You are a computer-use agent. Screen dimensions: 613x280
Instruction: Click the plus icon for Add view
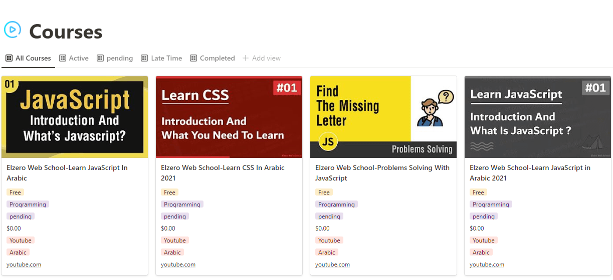tap(246, 58)
